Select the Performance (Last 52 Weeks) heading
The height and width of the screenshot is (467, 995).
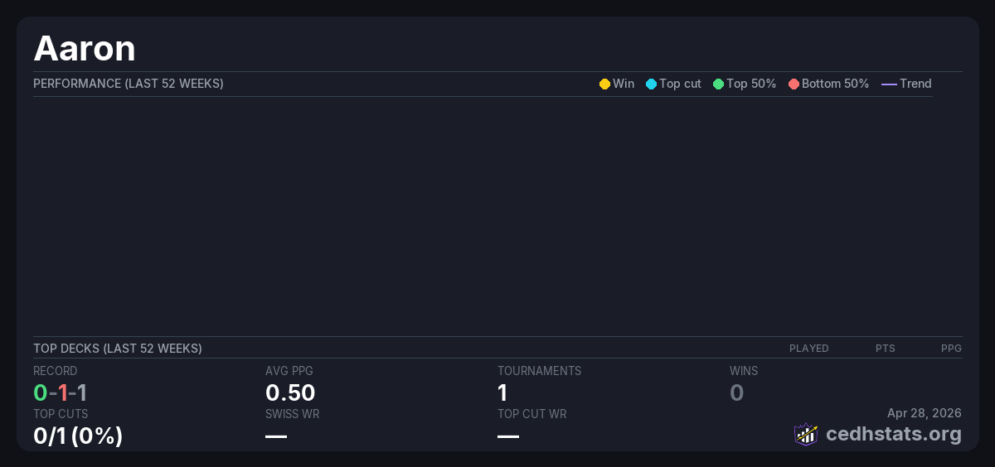[129, 84]
